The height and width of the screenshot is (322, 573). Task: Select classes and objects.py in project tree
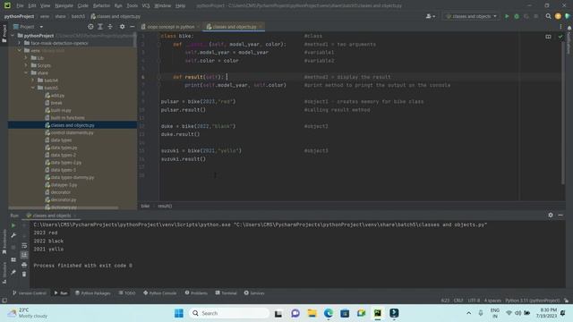[73, 125]
